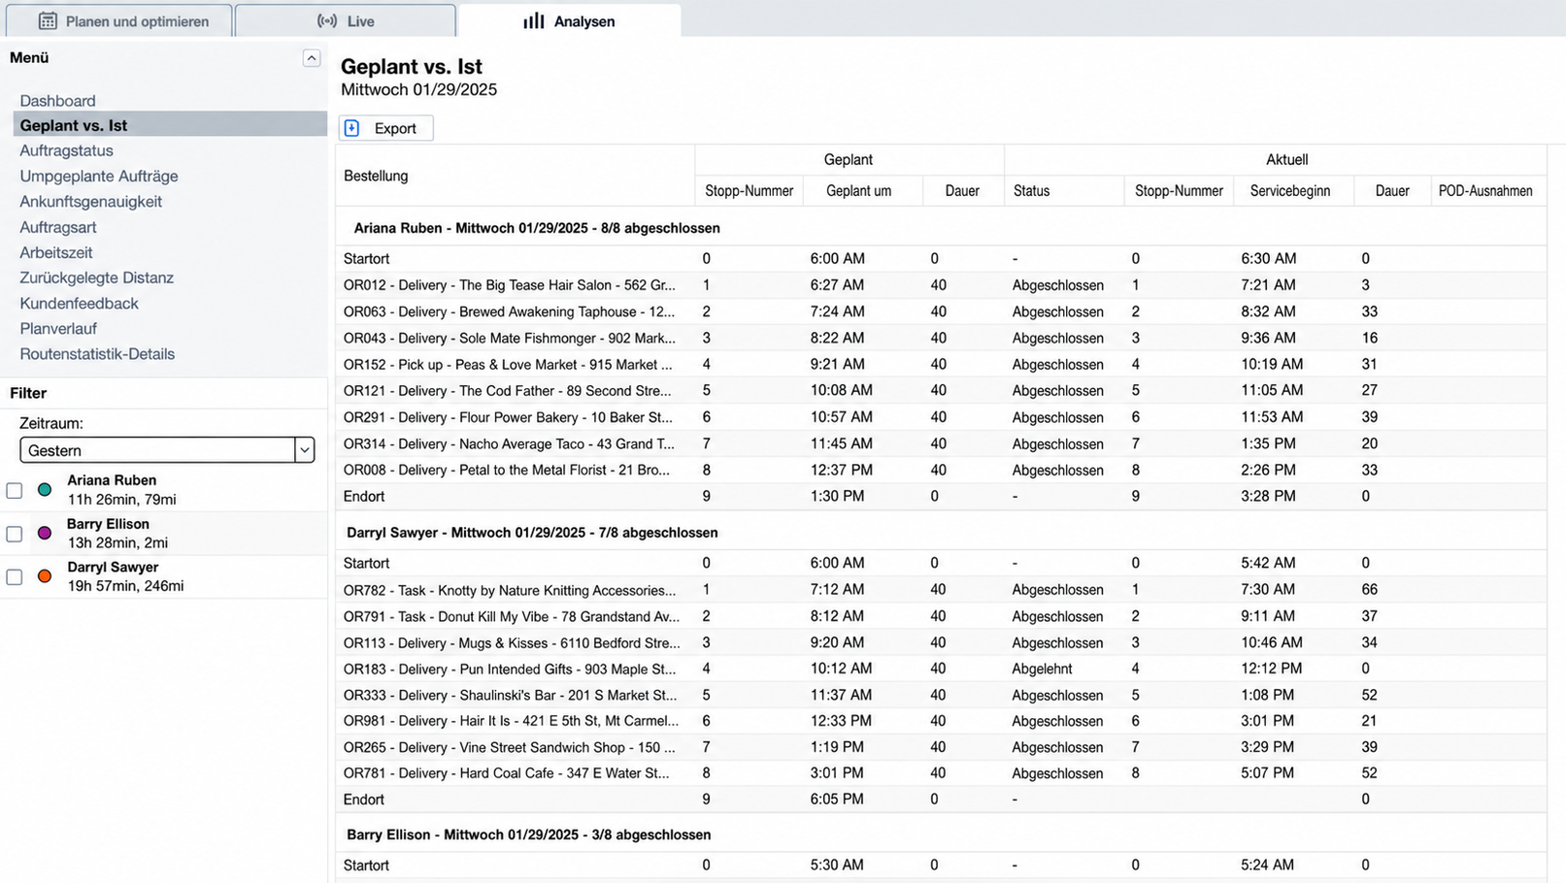Image resolution: width=1566 pixels, height=883 pixels.
Task: Collapse the Menü panel with the chevron
Action: (312, 58)
